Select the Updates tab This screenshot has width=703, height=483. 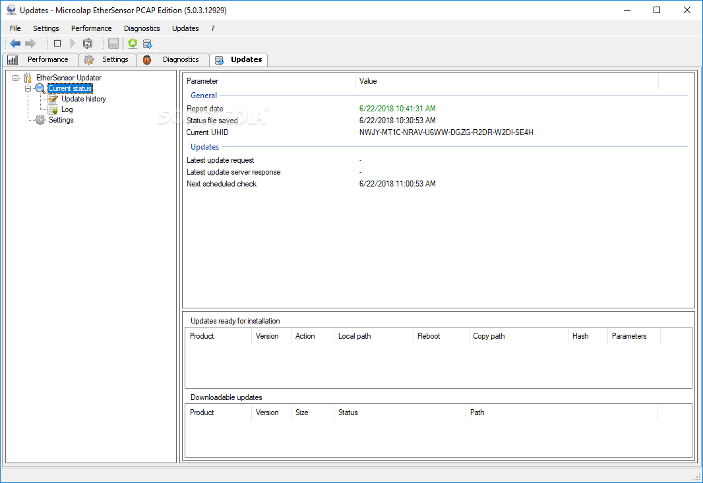pyautogui.click(x=239, y=59)
